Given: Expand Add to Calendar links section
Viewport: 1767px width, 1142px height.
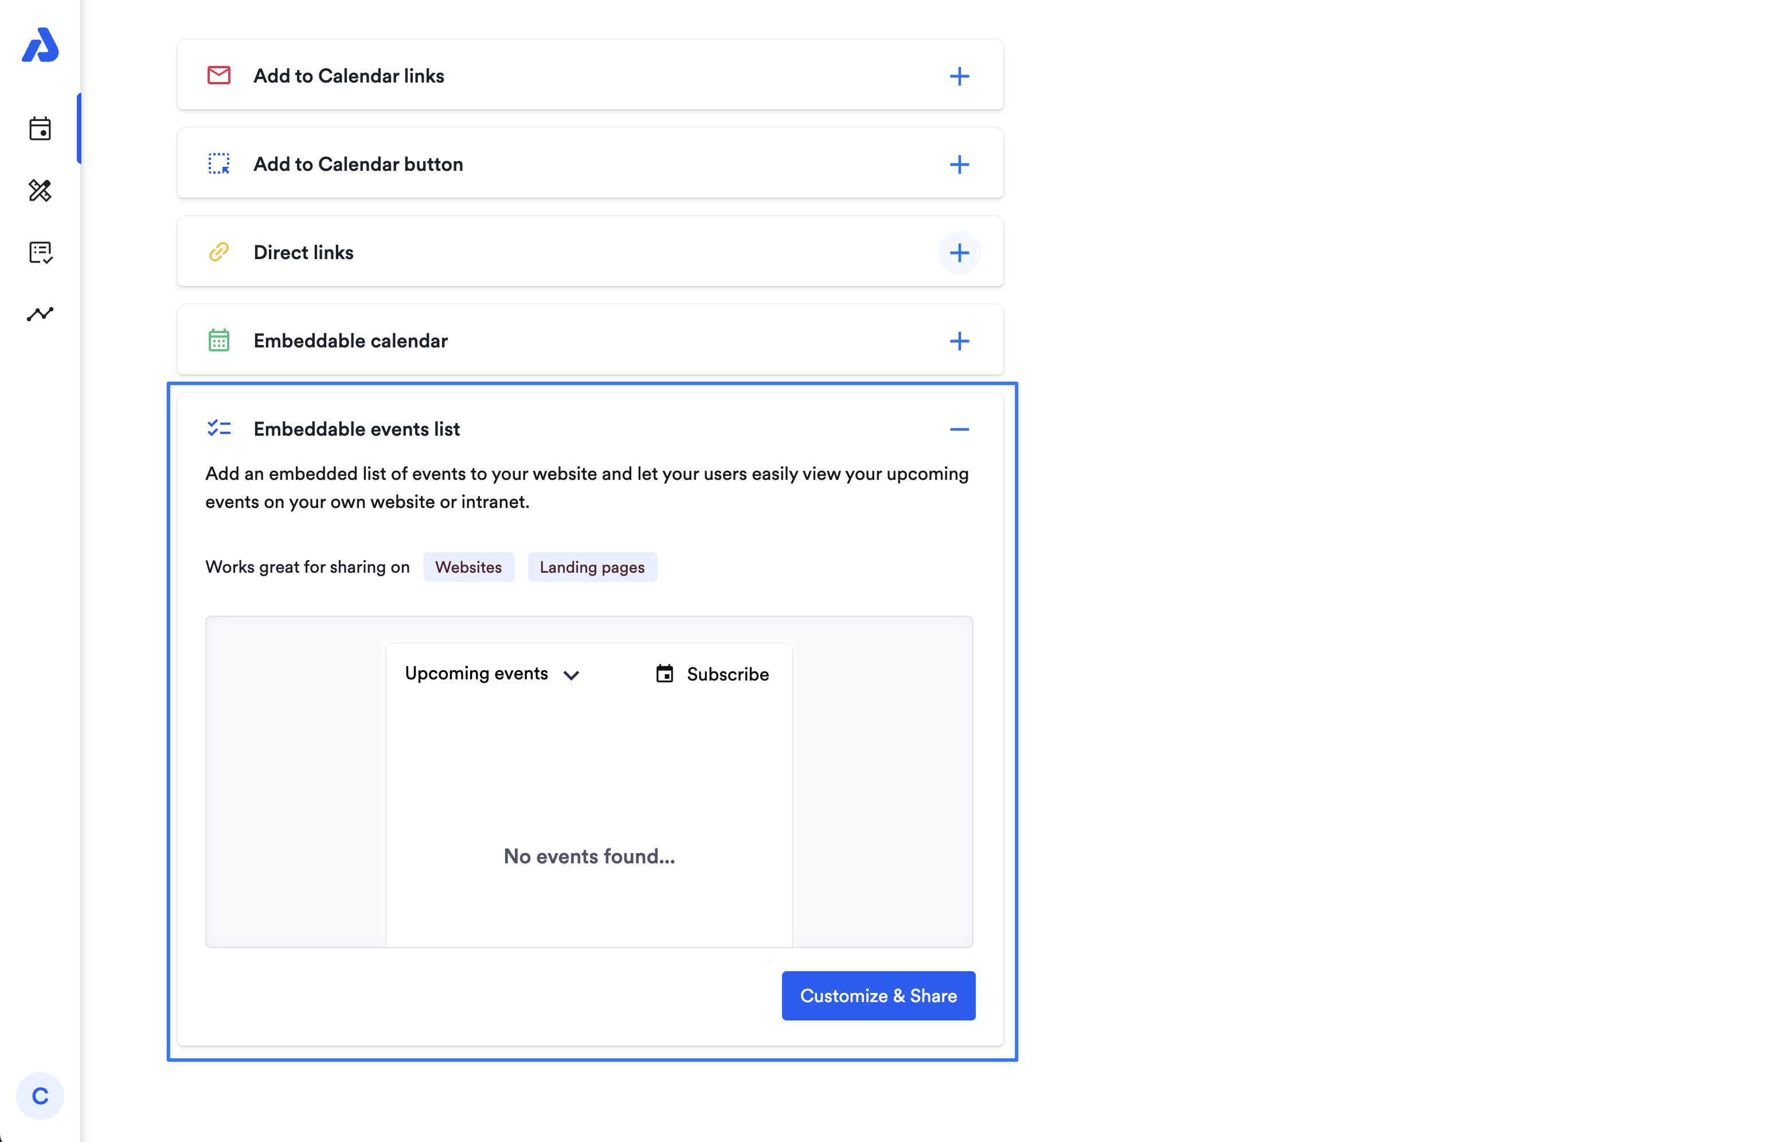Looking at the screenshot, I should (959, 76).
